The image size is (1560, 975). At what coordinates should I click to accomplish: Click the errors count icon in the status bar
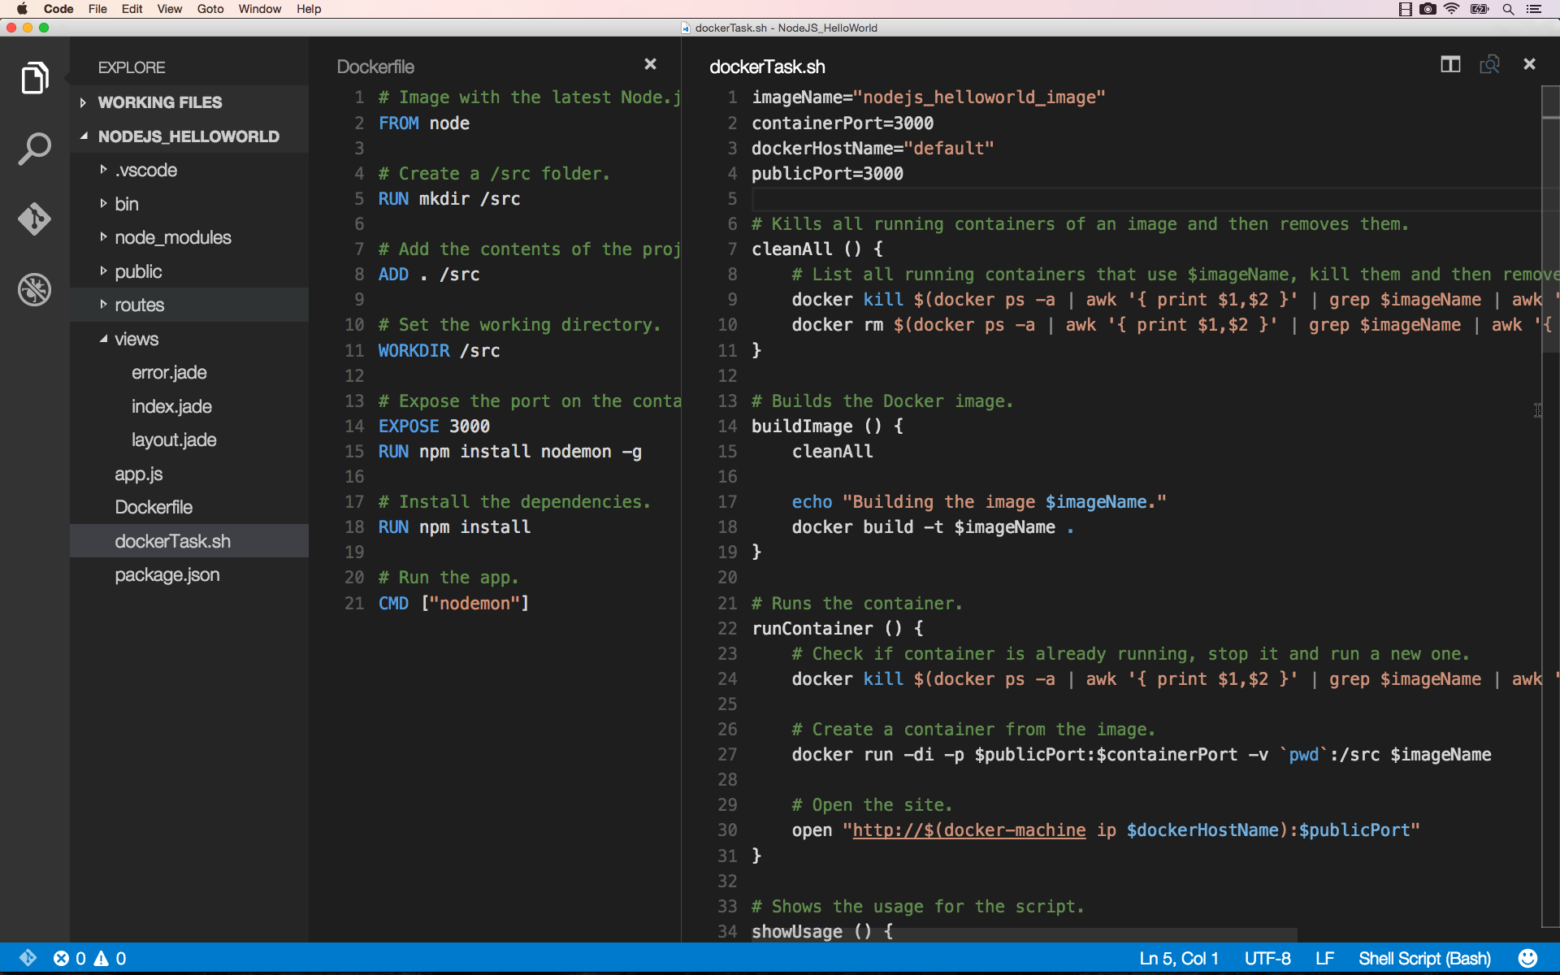click(x=61, y=958)
